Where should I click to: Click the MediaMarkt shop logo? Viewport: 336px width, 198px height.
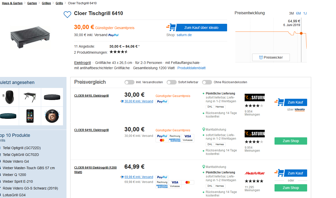[x=254, y=173]
